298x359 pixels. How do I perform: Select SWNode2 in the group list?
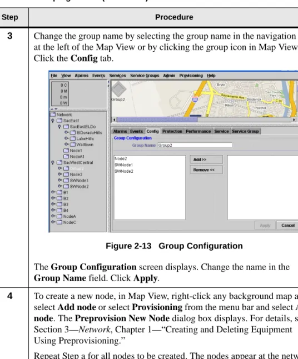(124, 171)
